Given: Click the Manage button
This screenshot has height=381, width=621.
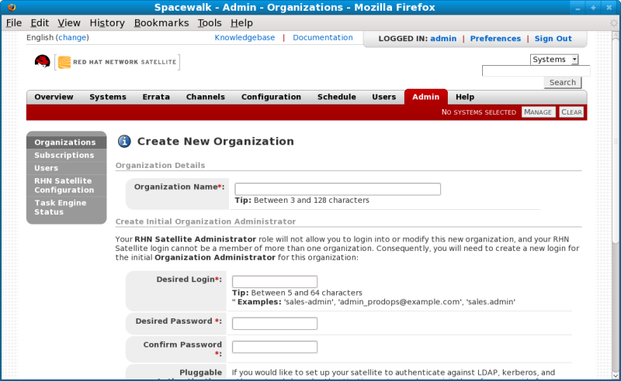Looking at the screenshot, I should tap(538, 112).
